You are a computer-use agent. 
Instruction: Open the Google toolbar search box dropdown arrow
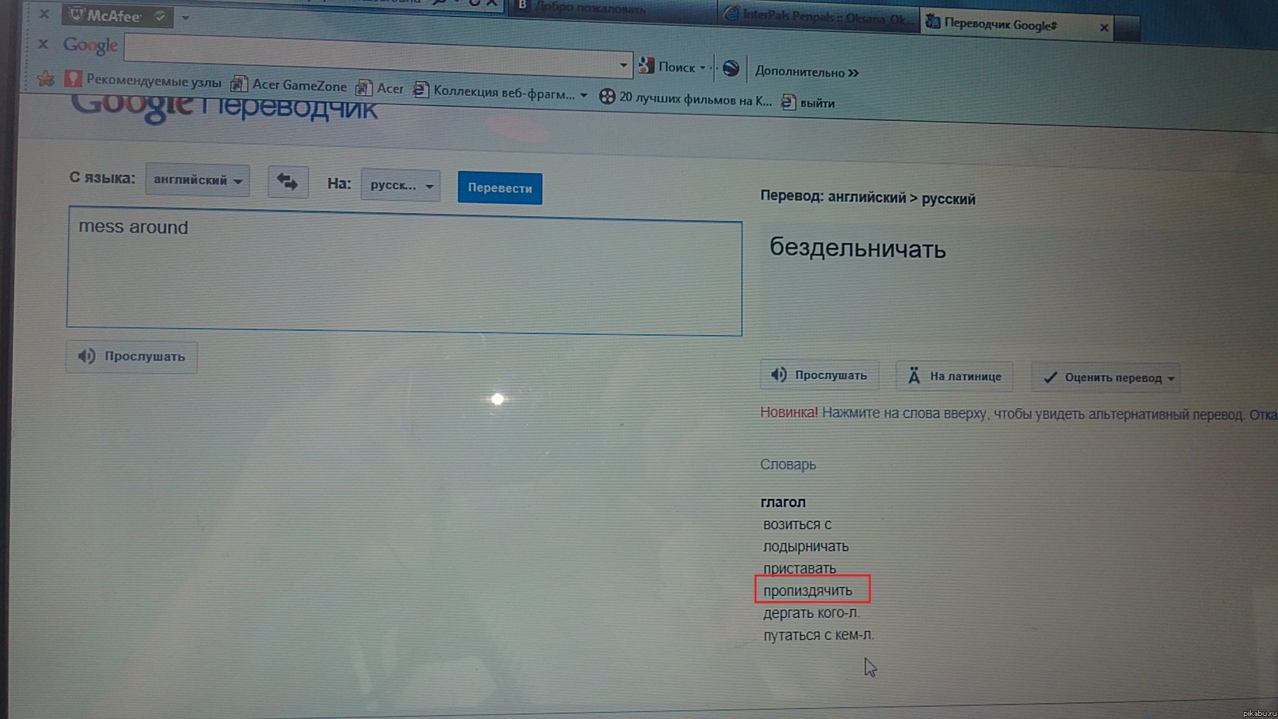(623, 65)
